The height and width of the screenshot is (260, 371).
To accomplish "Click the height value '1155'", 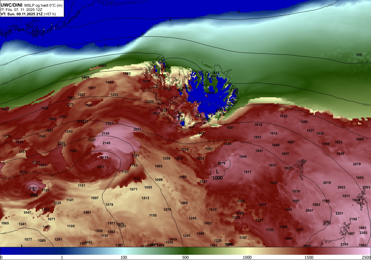I will click(x=153, y=215).
